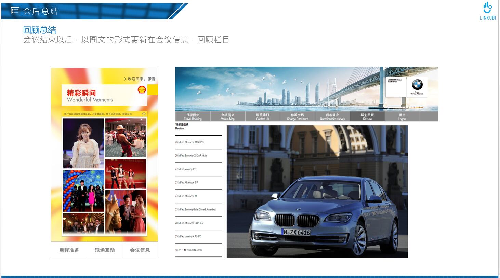Open the photo of the performer in red hat
This screenshot has height=278, width=500.
pyautogui.click(x=126, y=138)
